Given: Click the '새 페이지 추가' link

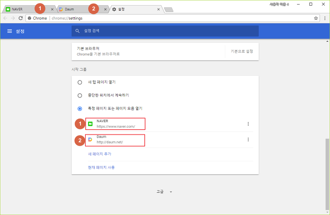Looking at the screenshot, I should coord(100,154).
